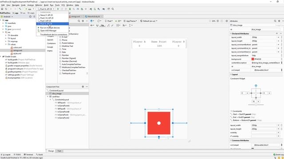Click the horizontal bias slider in the Constraint Widget
The width and height of the screenshot is (284, 159).
[256, 105]
